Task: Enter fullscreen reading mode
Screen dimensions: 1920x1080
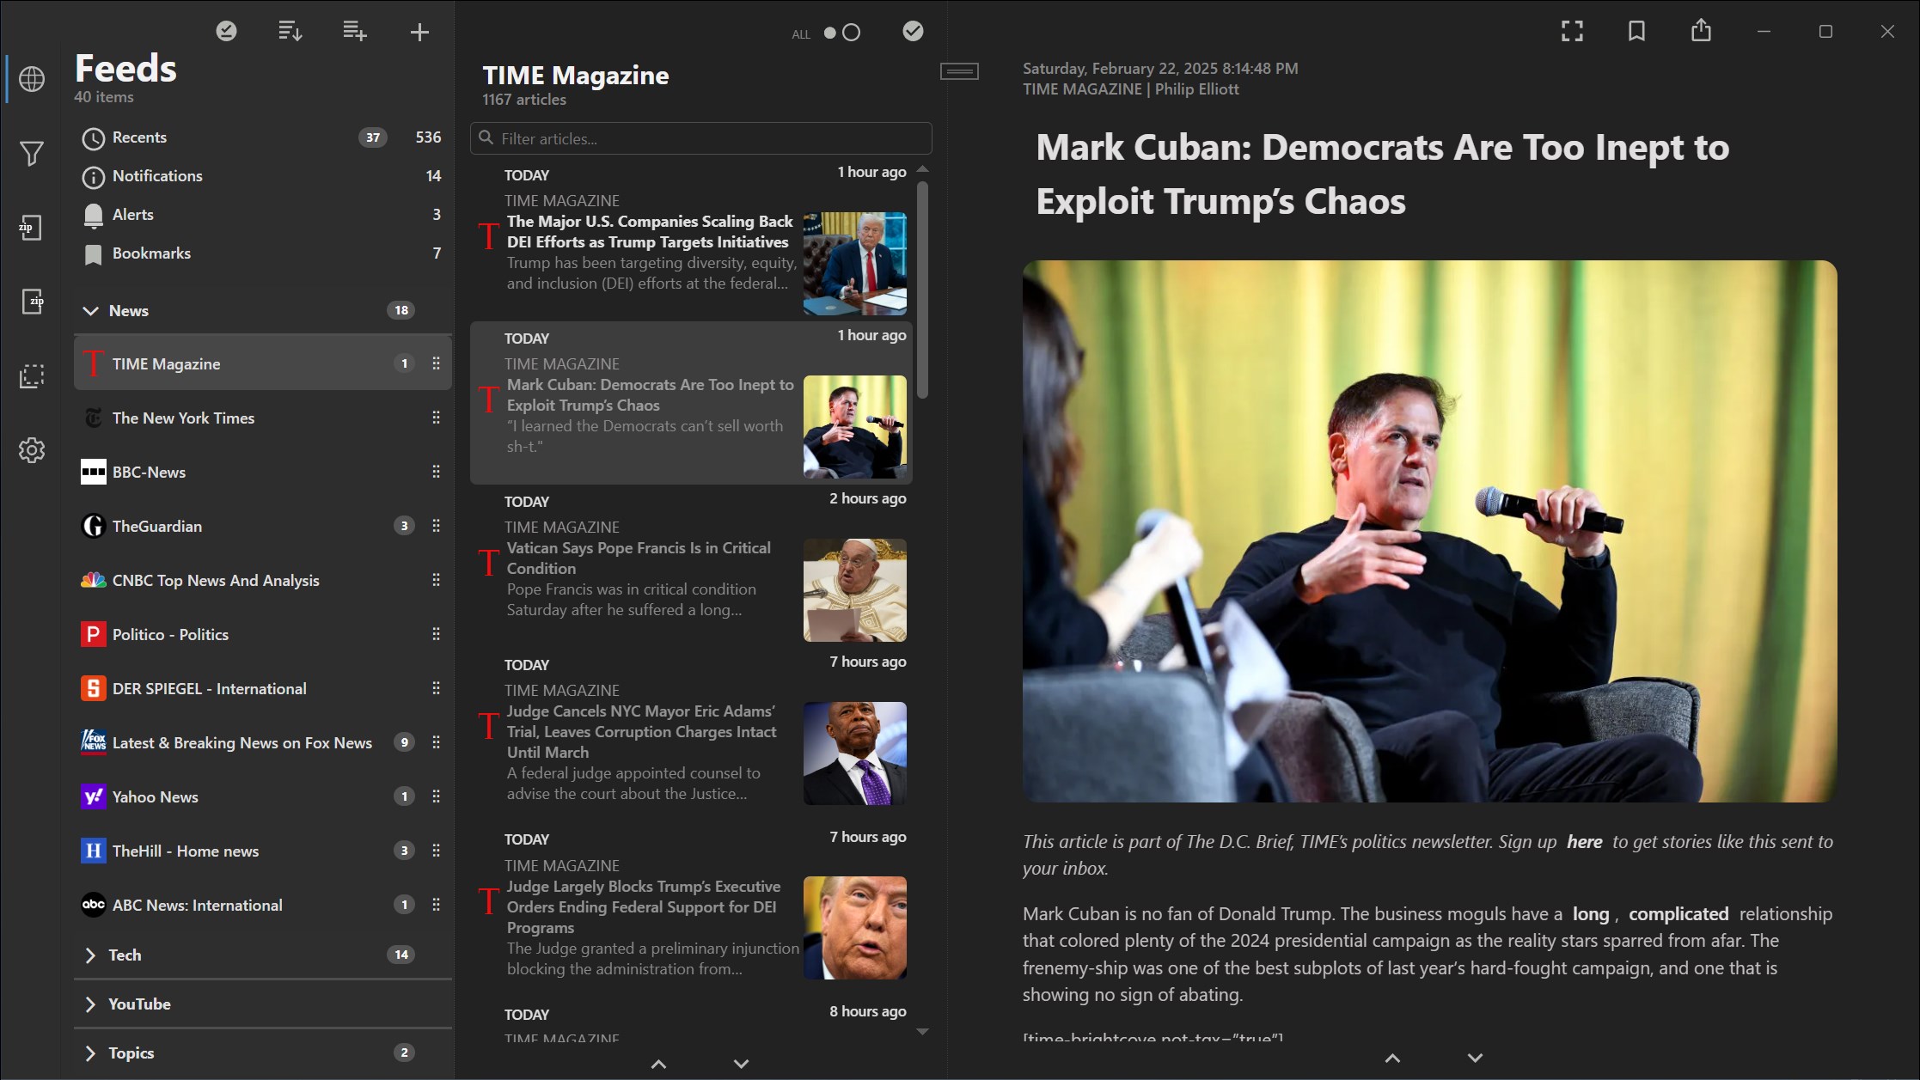Action: pos(1572,32)
